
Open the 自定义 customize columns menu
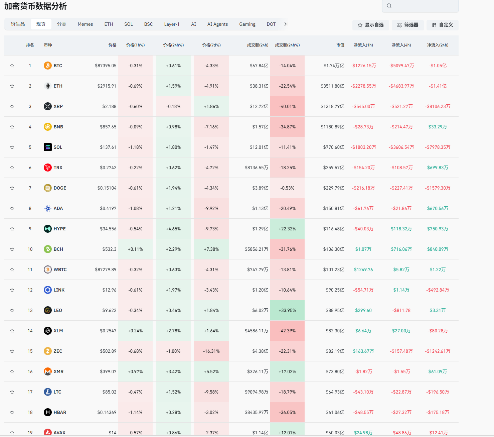[x=442, y=25]
